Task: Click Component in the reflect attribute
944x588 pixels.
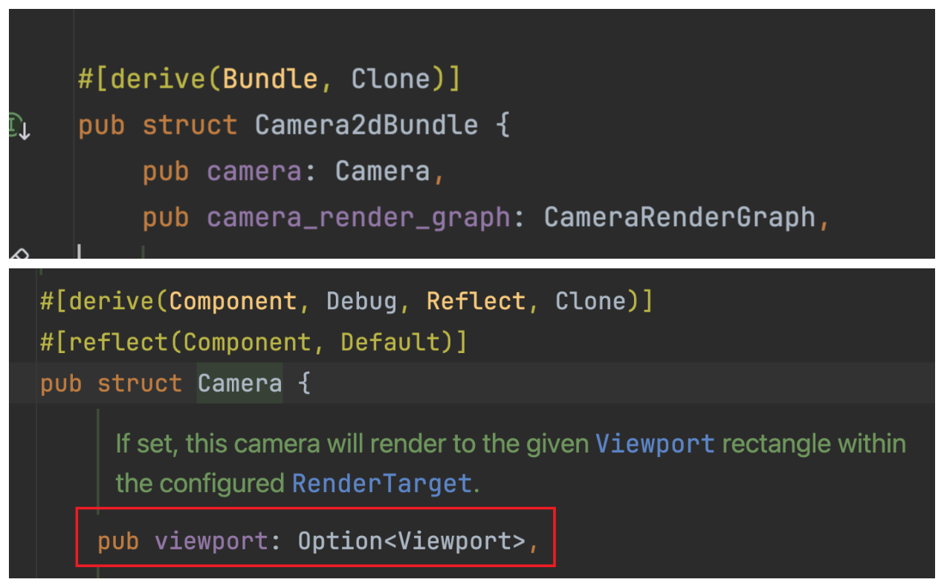Action: (x=247, y=342)
